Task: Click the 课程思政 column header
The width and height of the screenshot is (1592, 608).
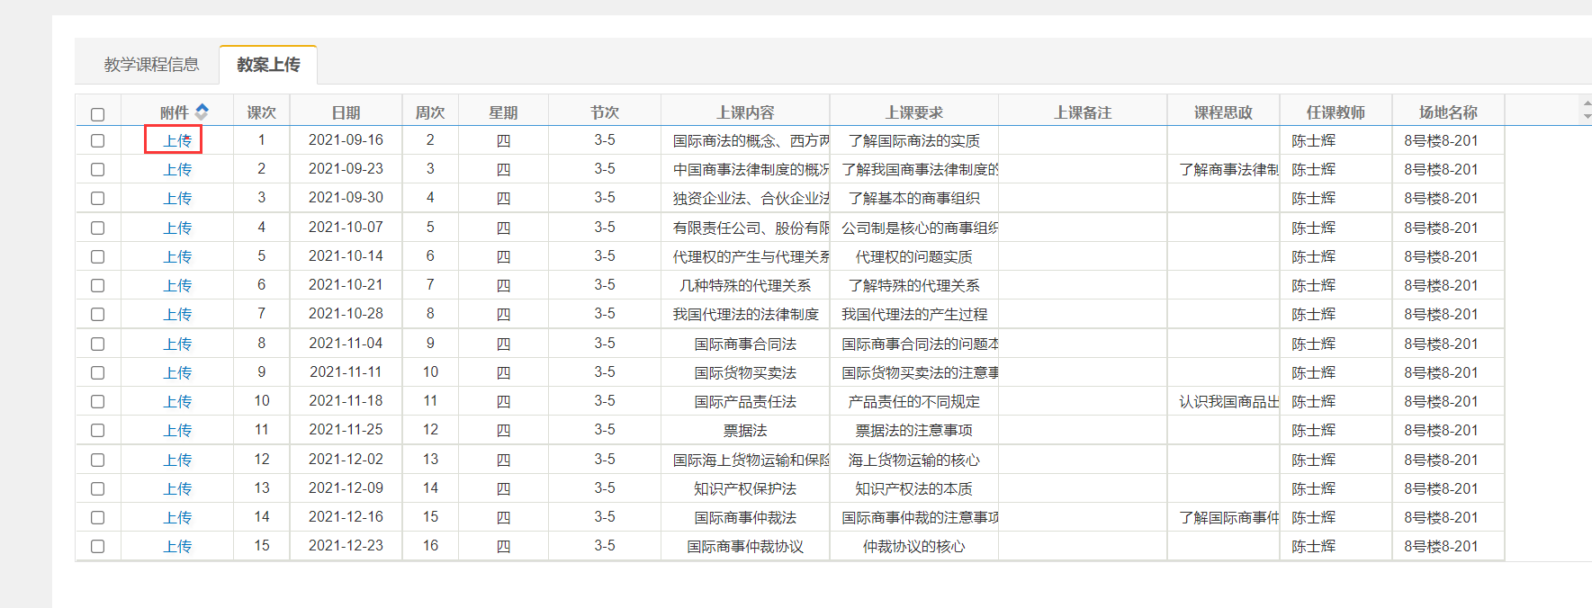Action: pyautogui.click(x=1223, y=112)
